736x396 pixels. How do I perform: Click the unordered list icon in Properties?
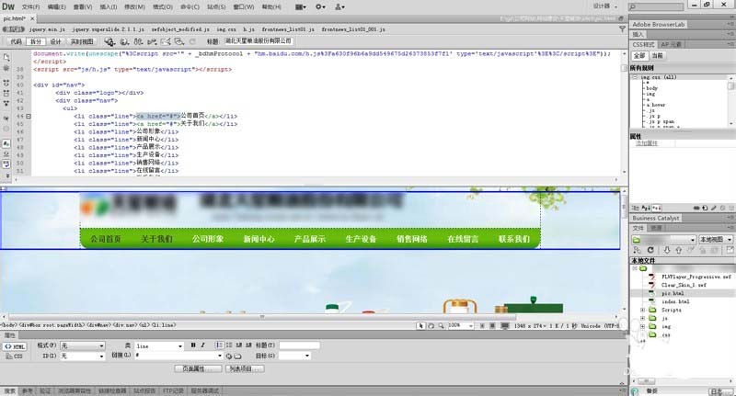[219, 345]
